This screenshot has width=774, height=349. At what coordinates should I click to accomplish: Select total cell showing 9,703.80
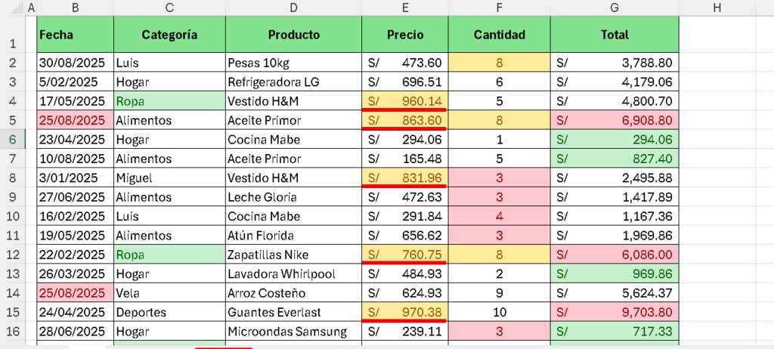pyautogui.click(x=615, y=313)
